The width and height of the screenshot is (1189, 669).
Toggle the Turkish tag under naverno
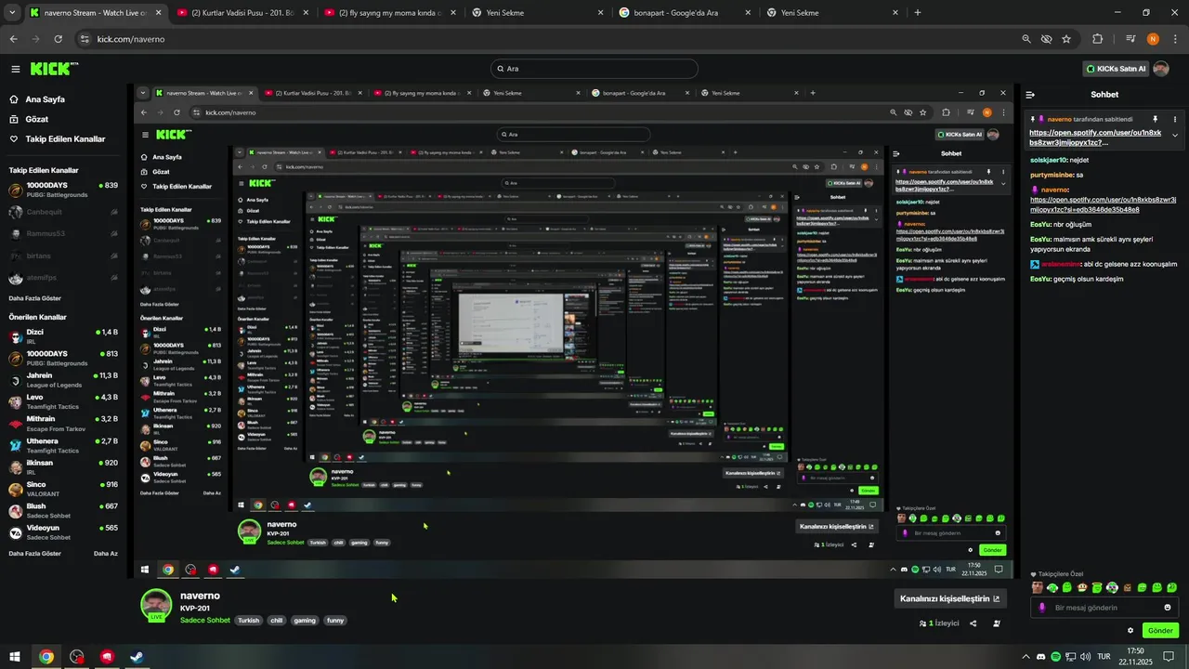click(x=248, y=621)
